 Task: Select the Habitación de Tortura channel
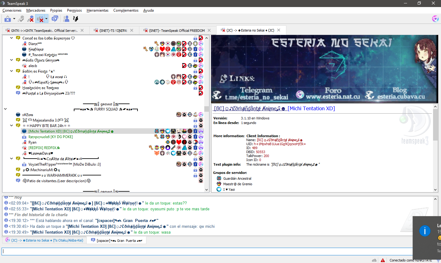point(40,88)
